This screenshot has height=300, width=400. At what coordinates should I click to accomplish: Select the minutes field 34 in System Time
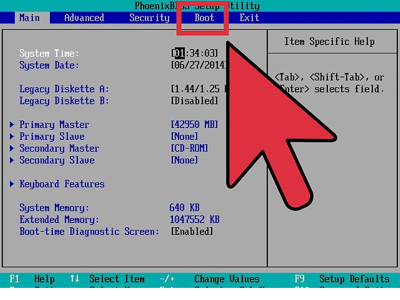pyautogui.click(x=195, y=53)
